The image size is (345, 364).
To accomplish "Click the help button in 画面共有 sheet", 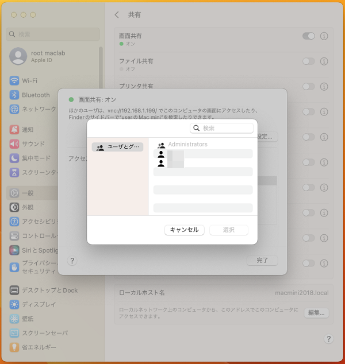I will (72, 261).
